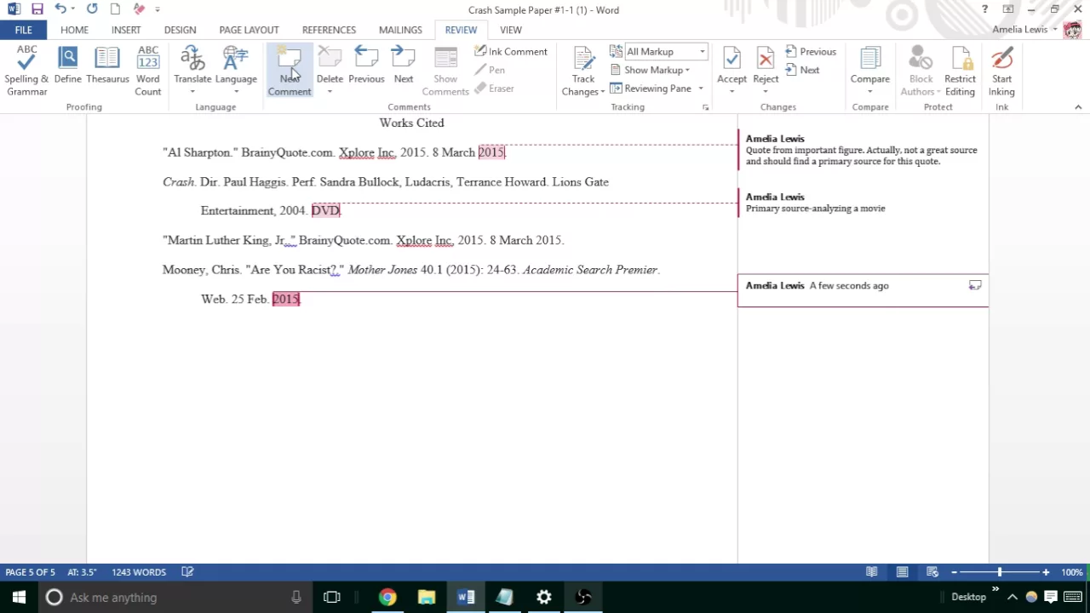
Task: Open the Thesaurus
Action: [x=107, y=66]
